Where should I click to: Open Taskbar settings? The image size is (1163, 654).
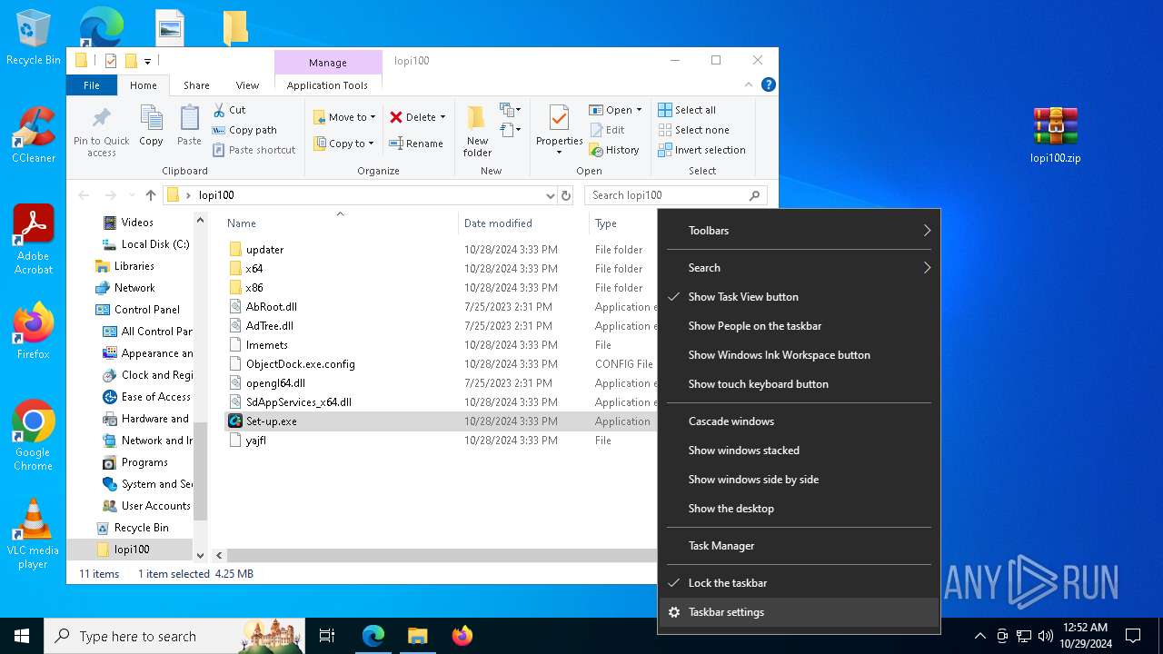pyautogui.click(x=800, y=612)
